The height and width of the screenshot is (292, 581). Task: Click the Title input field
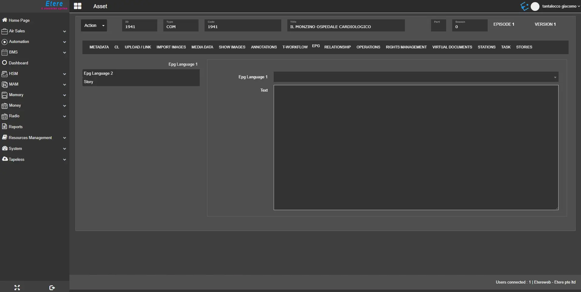[x=346, y=27]
